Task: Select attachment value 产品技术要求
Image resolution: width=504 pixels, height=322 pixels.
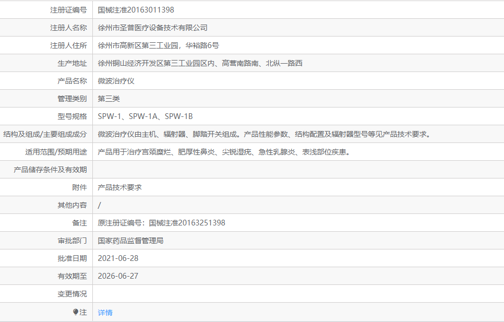Action: pyautogui.click(x=119, y=187)
